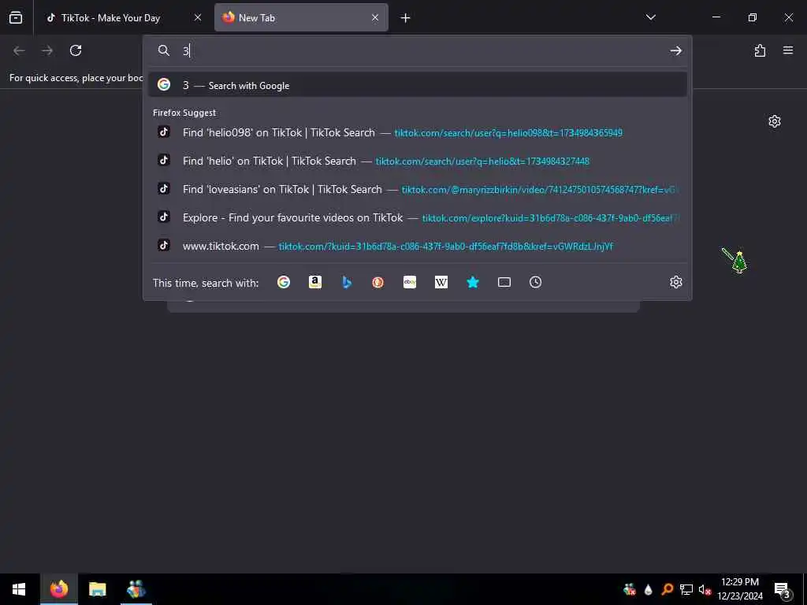The image size is (807, 605).
Task: Open Firefox View tab list icon
Action: pos(16,18)
